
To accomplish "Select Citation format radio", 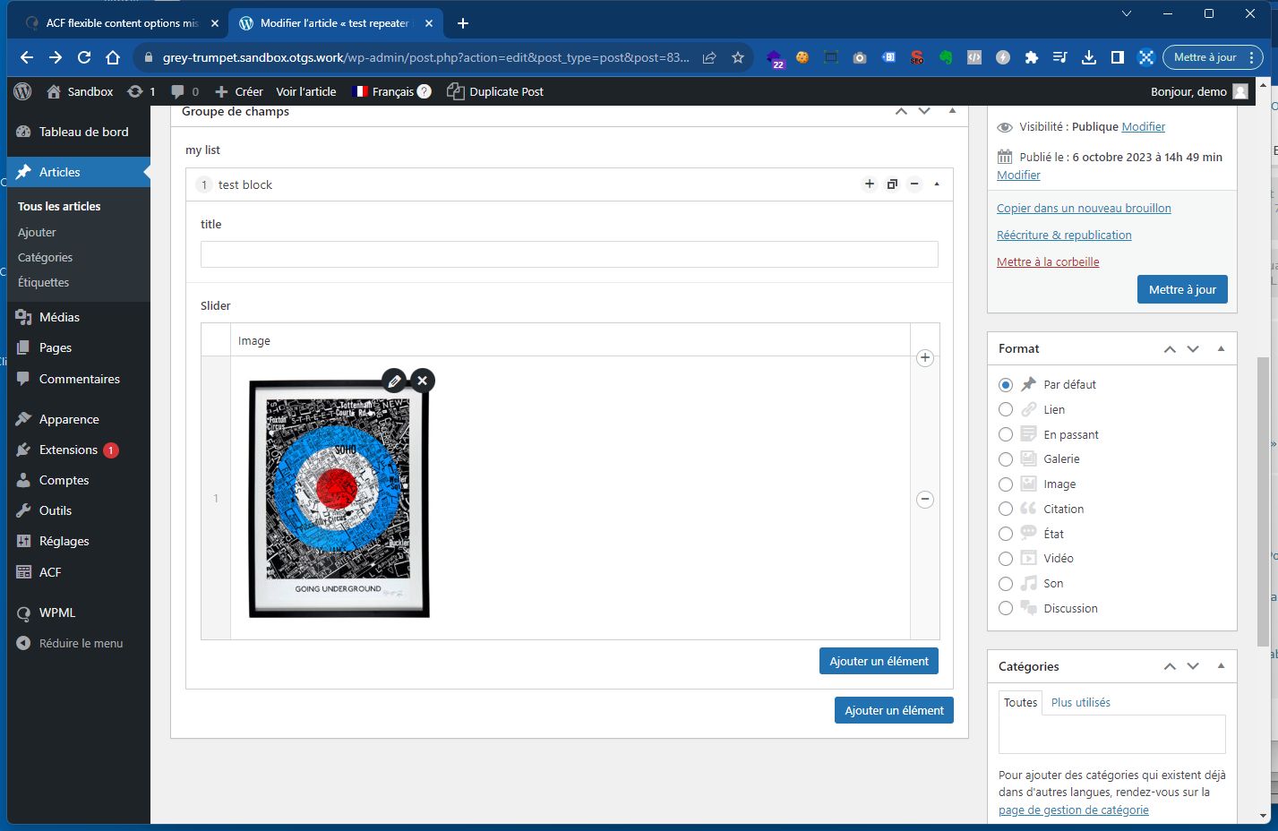I will (1006, 509).
